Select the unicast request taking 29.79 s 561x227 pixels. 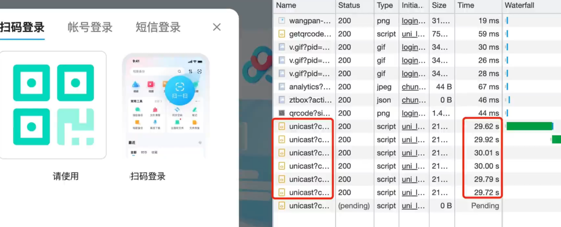[417, 179]
